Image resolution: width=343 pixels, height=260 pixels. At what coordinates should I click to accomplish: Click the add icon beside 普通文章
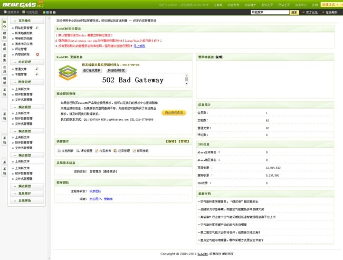37,69
